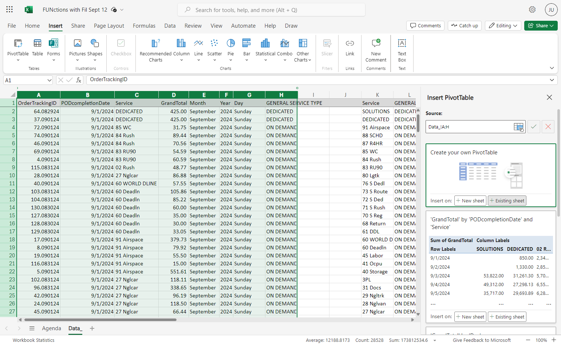The height and width of the screenshot is (344, 561).
Task: Insert a Bar chart
Action: point(246,50)
